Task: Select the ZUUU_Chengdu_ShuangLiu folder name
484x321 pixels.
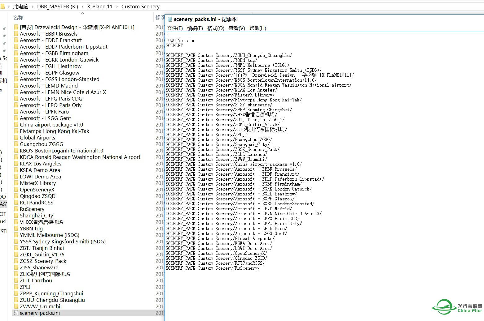Action: coord(52,300)
